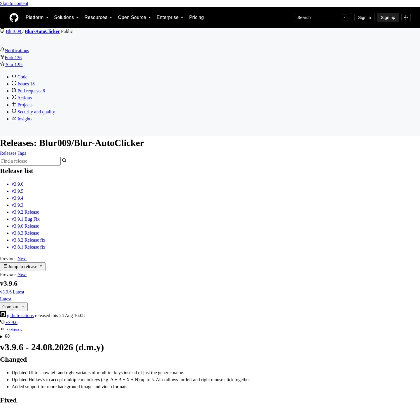The width and height of the screenshot is (420, 408).
Task: Click the GitHub logo in header
Action: (14, 17)
